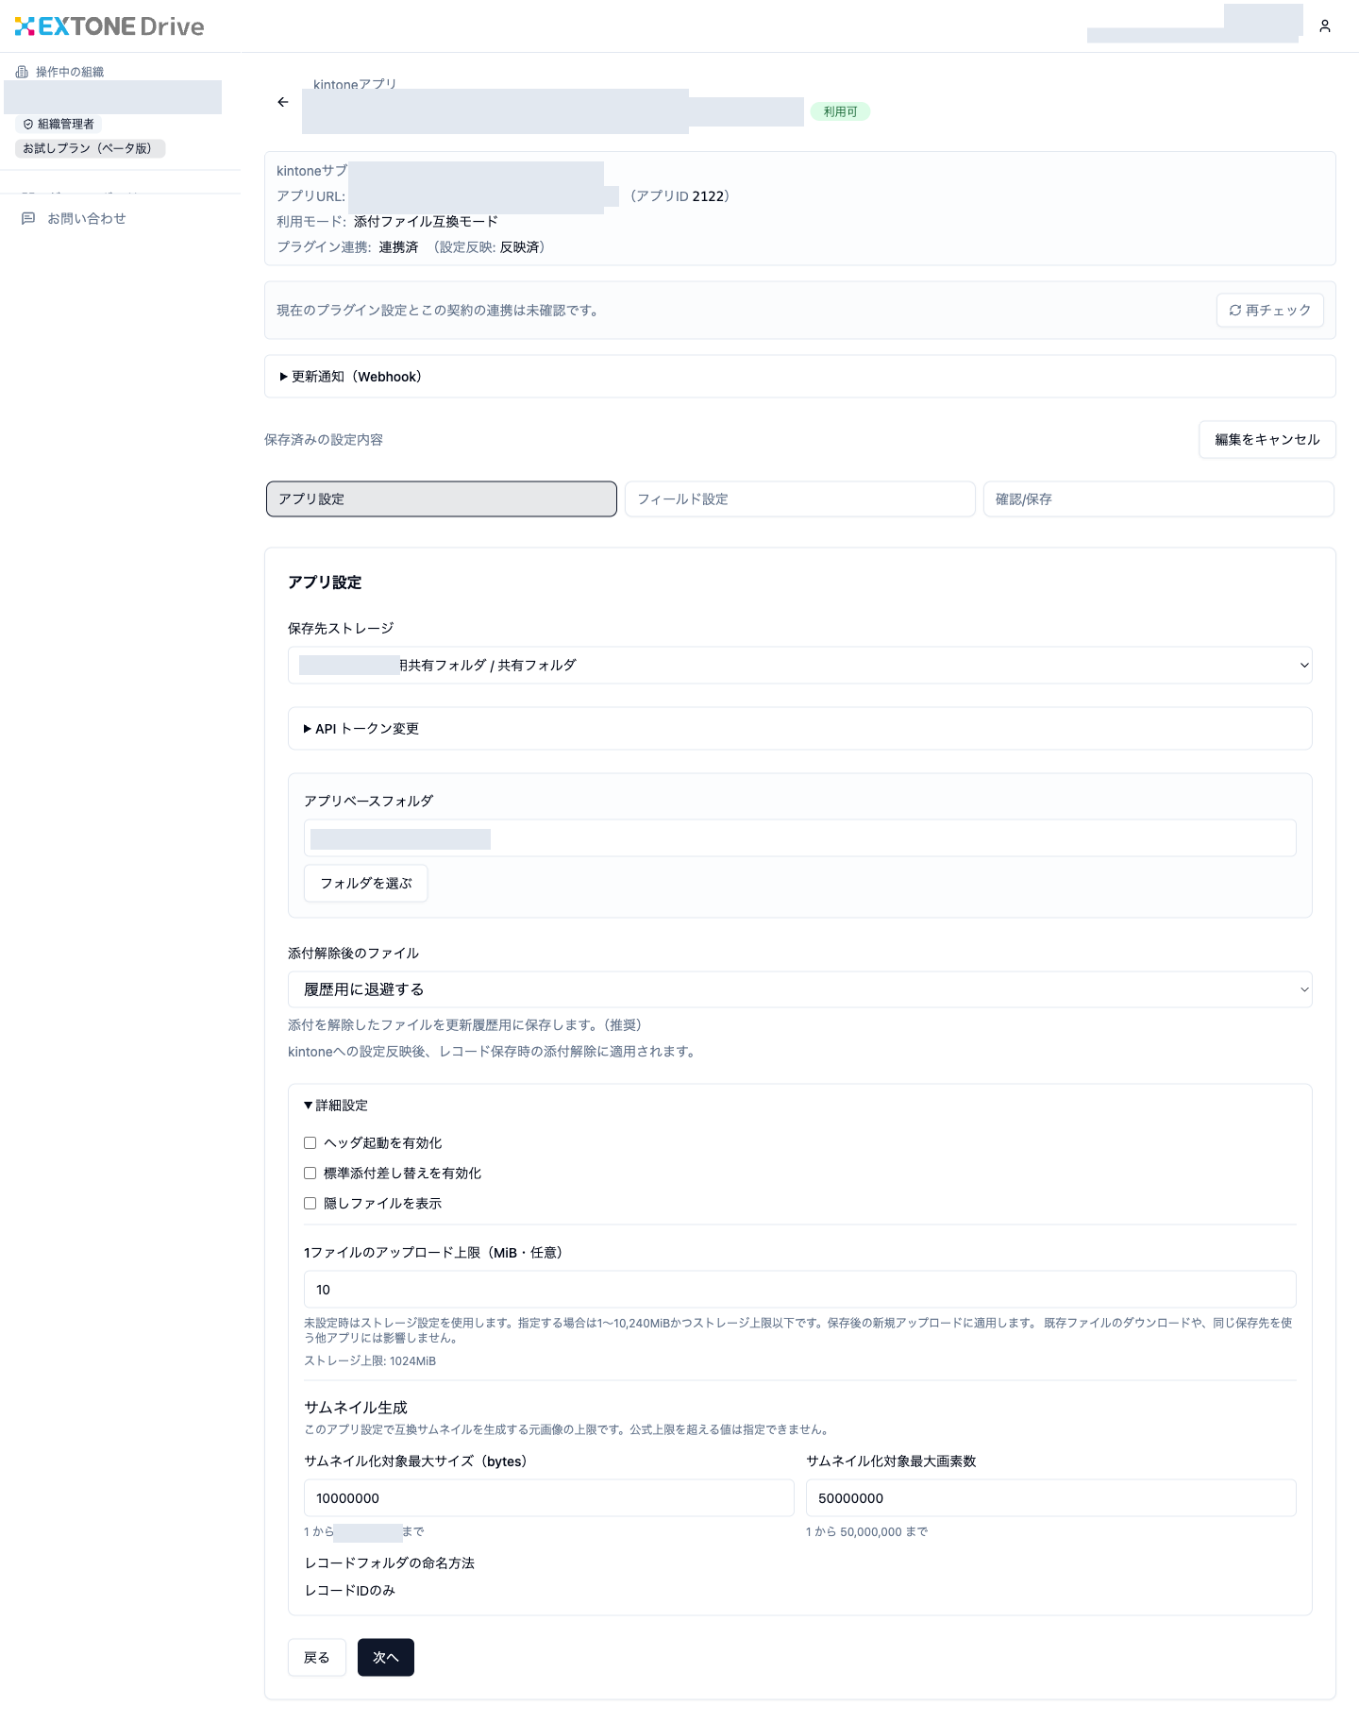Click the お問い合わせ chat icon
The width and height of the screenshot is (1359, 1723).
(x=28, y=218)
